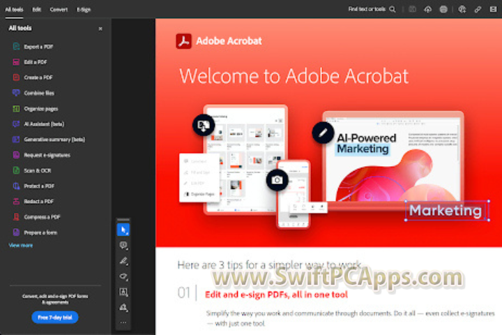Open the Redact a PDF tool

(x=33, y=201)
